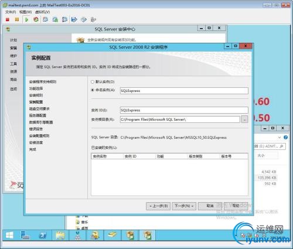293x249 pixels.
Task: Click the 版本类别 column header
Action: point(203,156)
